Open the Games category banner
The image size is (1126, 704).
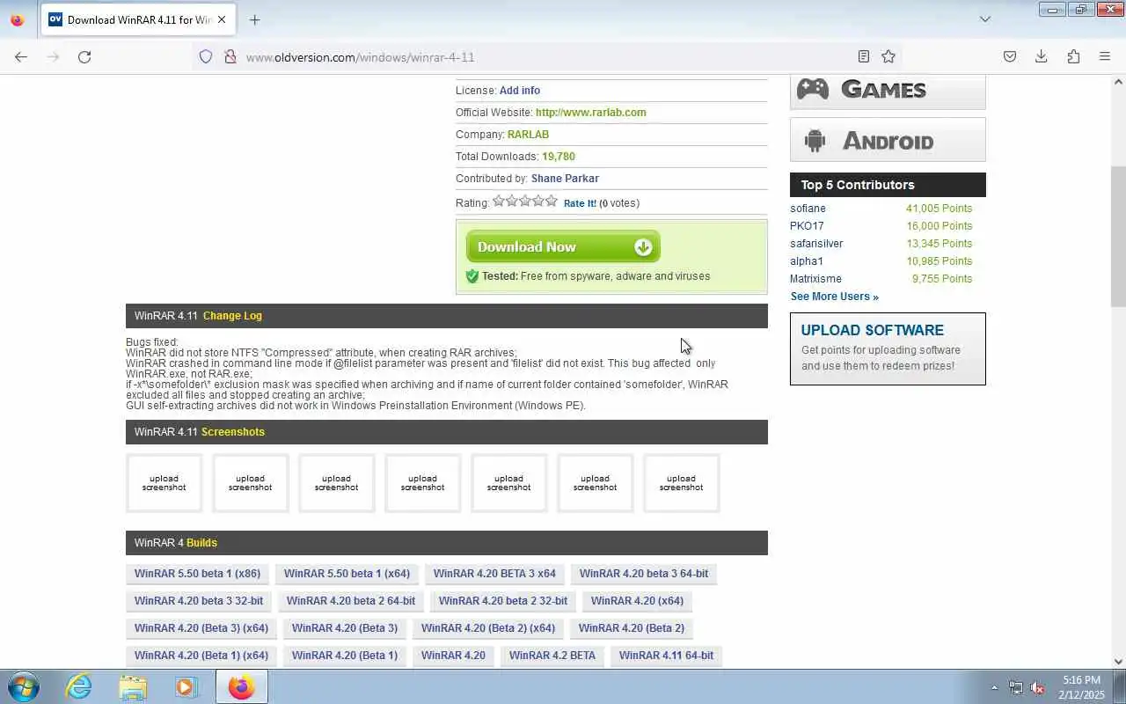(888, 92)
